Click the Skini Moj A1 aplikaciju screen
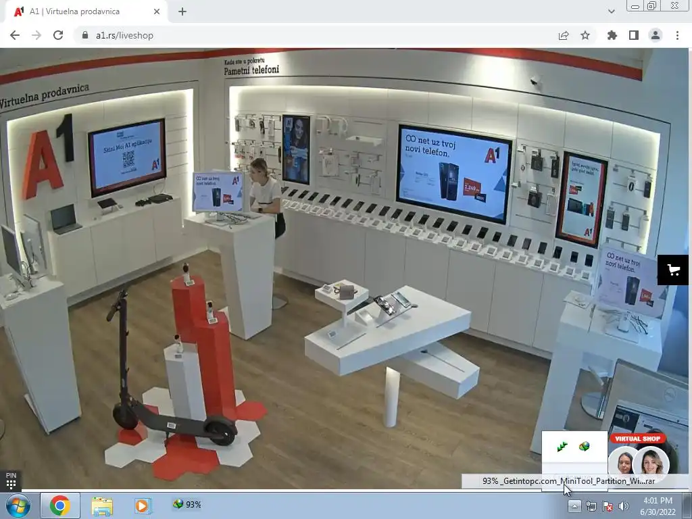This screenshot has height=519, width=692. point(128,157)
